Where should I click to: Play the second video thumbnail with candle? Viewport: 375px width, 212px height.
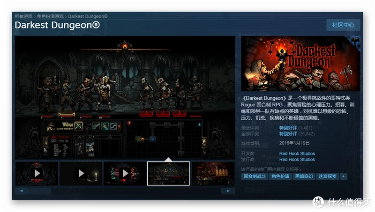(x=81, y=173)
